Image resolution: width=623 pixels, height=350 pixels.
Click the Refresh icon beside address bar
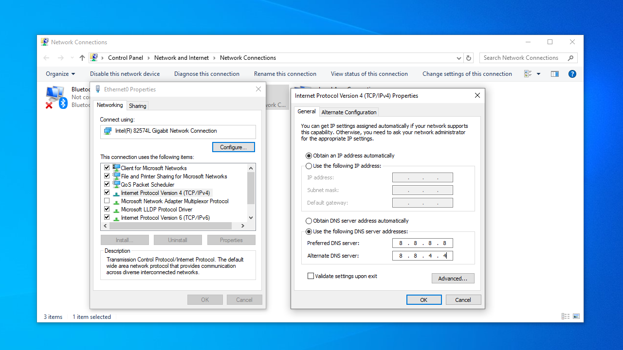469,58
